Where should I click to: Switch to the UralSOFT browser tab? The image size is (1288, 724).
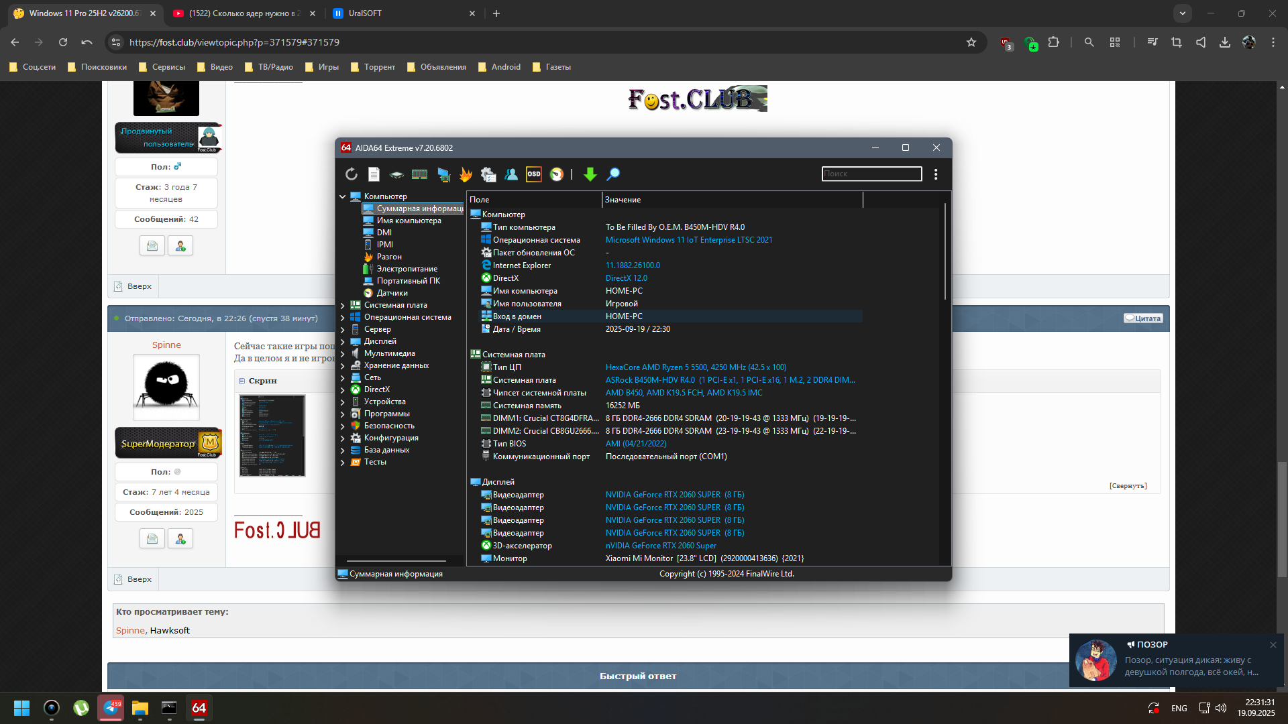click(x=402, y=13)
